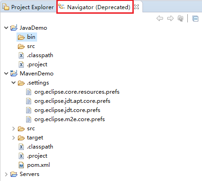Click the Project Explorer tab icon
The height and width of the screenshot is (181, 202).
5,7
